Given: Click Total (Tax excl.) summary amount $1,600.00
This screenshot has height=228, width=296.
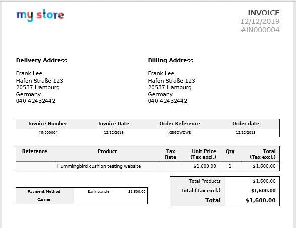Looking at the screenshot, I should point(263,191).
